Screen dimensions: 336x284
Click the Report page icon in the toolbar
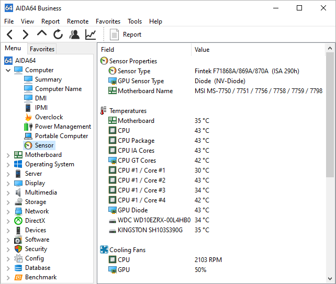(x=114, y=35)
